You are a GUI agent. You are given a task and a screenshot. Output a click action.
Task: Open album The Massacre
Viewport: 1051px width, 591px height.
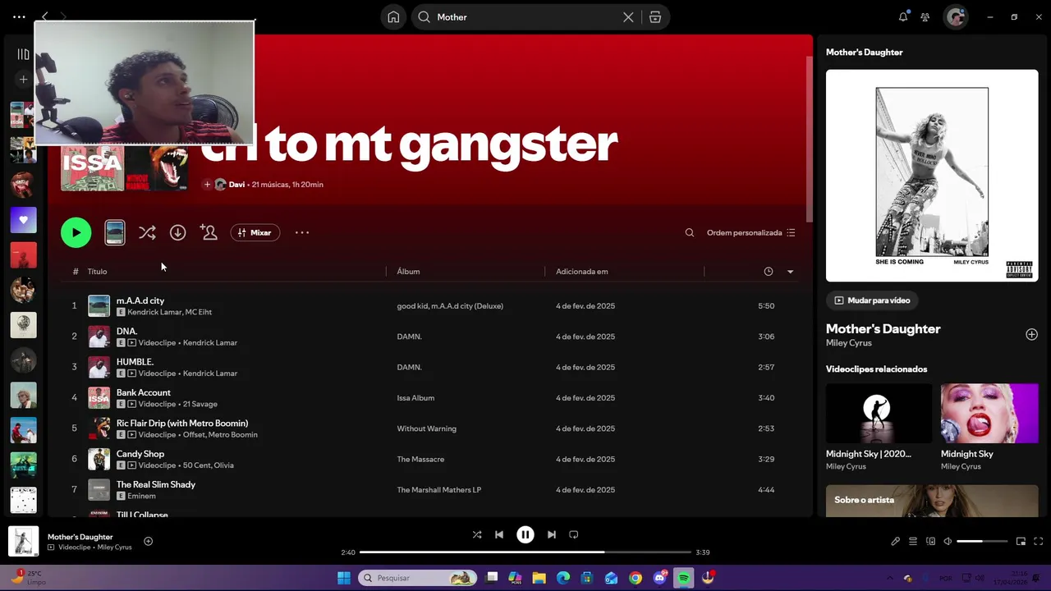tap(420, 459)
